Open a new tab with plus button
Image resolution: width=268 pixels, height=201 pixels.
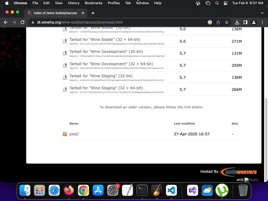tap(93, 13)
